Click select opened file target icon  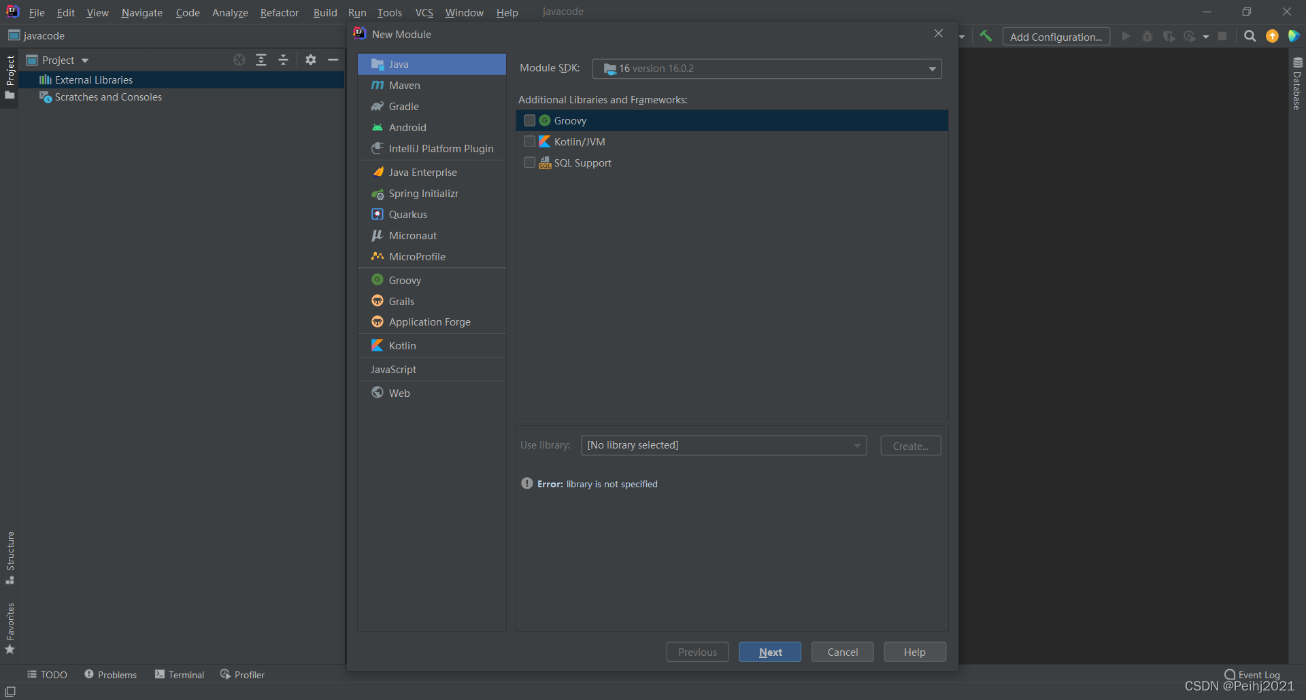239,60
